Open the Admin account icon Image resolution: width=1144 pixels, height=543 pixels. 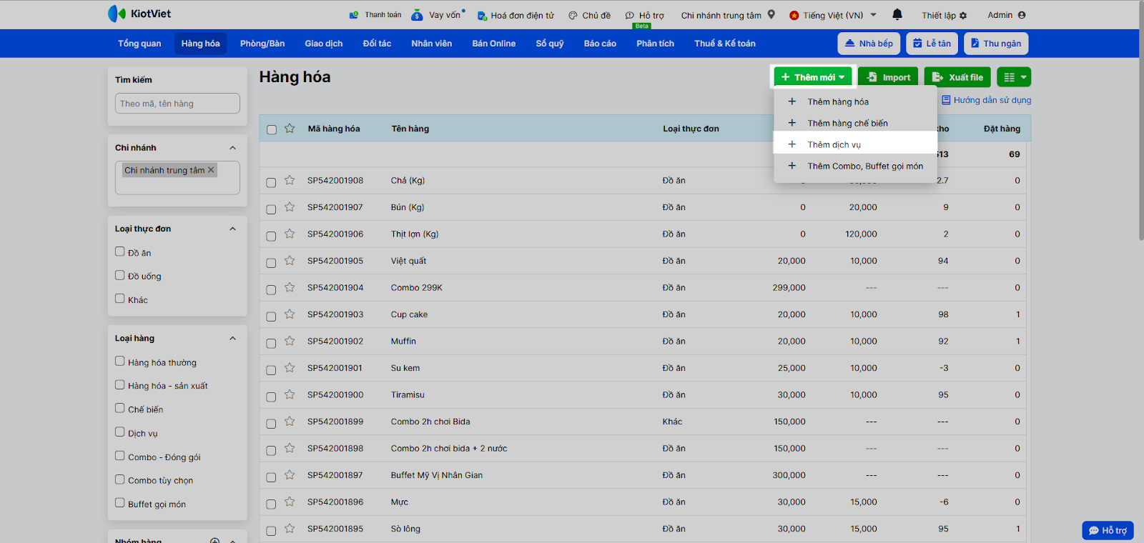pos(1022,15)
